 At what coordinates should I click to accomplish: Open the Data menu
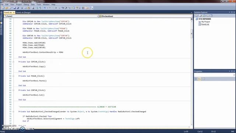[33, 4]
